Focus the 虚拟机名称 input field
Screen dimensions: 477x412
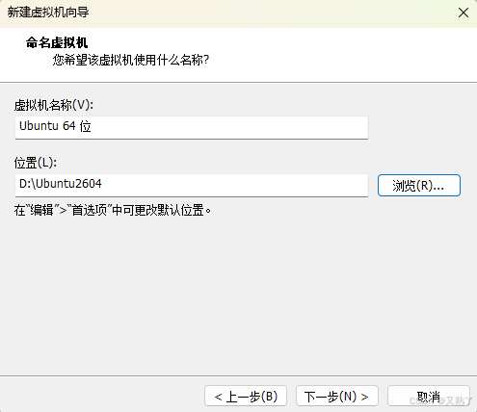[x=192, y=127]
